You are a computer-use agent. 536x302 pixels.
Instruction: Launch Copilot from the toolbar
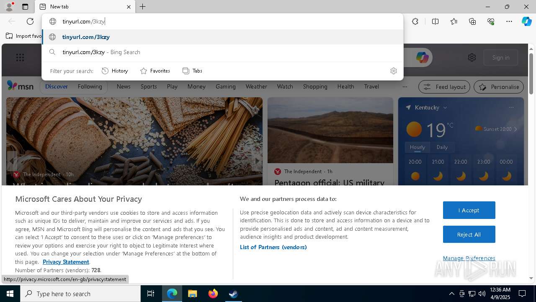click(526, 21)
